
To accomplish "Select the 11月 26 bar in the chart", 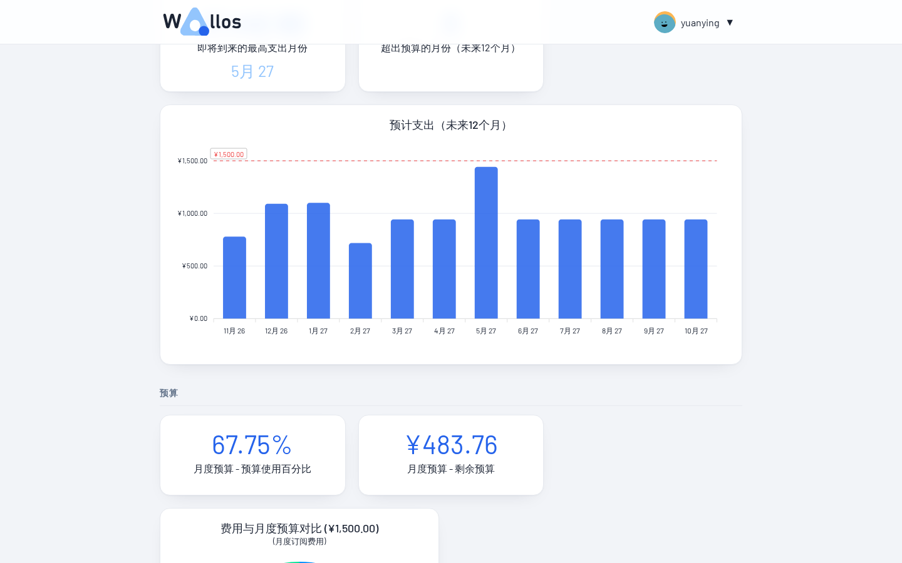I will [234, 278].
